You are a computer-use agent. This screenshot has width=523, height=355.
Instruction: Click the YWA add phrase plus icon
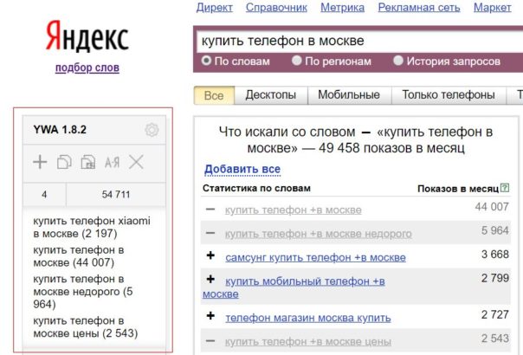click(40, 162)
